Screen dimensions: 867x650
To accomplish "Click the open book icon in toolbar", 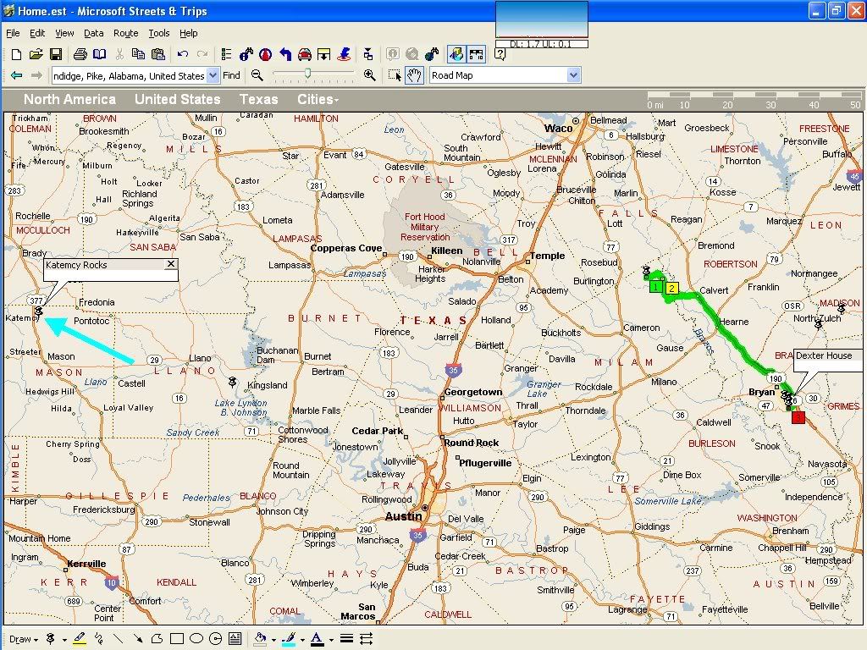I will [100, 54].
